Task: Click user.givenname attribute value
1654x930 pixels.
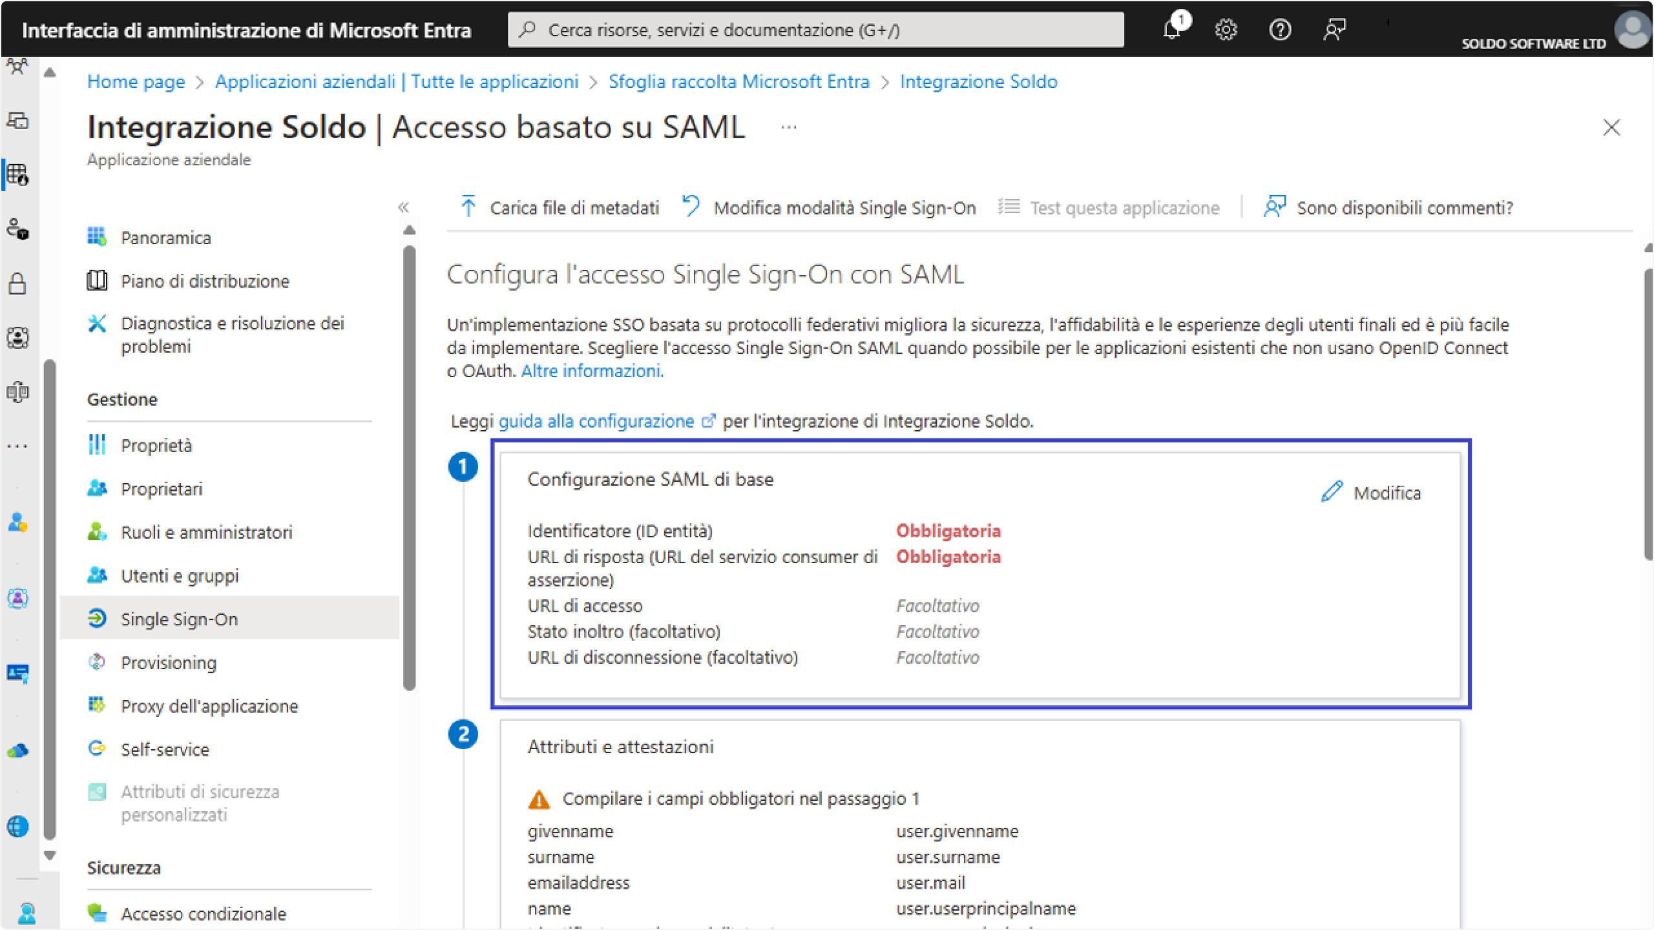Action: (957, 831)
